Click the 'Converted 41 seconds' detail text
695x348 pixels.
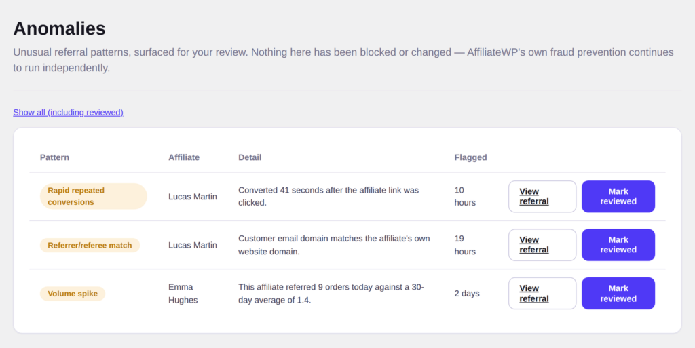[328, 196]
